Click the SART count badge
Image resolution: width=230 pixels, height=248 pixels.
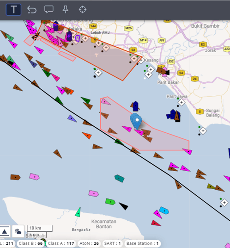tap(112, 243)
